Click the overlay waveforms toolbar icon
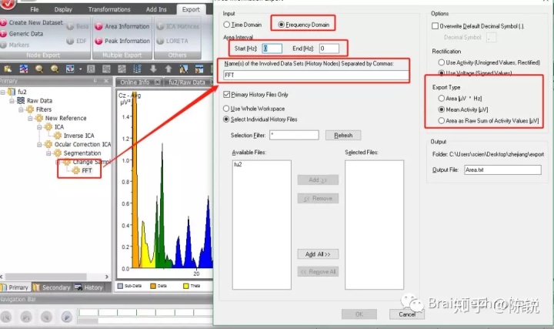This screenshot has height=329, width=554. click(24, 69)
